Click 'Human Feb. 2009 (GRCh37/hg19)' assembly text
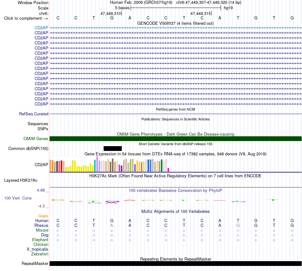The image size is (302, 271). (x=141, y=3)
